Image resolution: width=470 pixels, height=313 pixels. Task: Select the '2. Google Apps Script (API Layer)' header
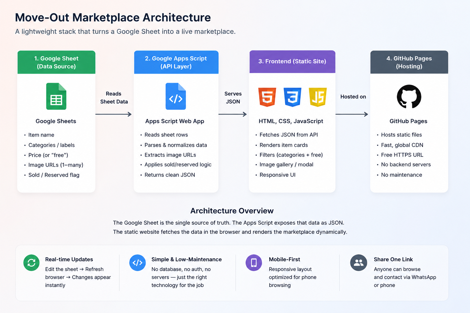176,62
